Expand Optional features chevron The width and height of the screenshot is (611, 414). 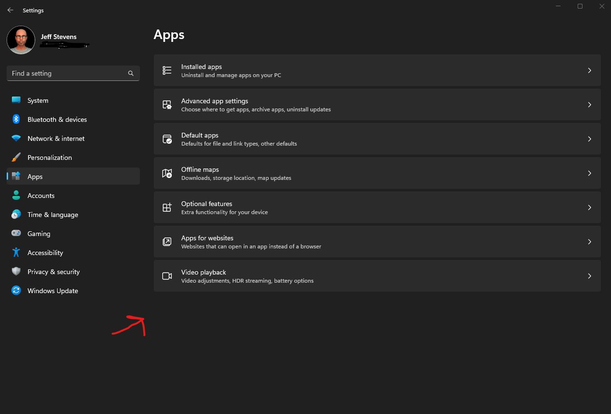[590, 207]
